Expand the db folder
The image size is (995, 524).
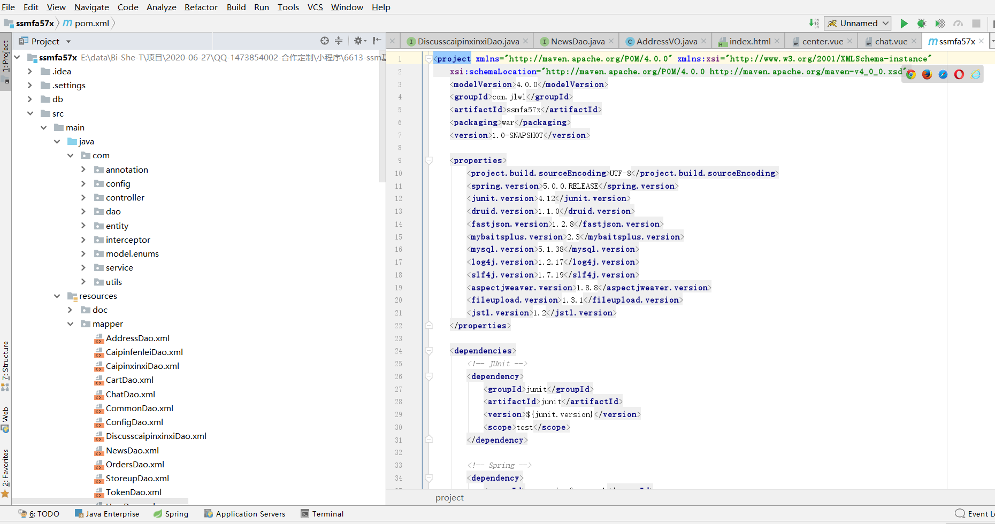(x=30, y=99)
